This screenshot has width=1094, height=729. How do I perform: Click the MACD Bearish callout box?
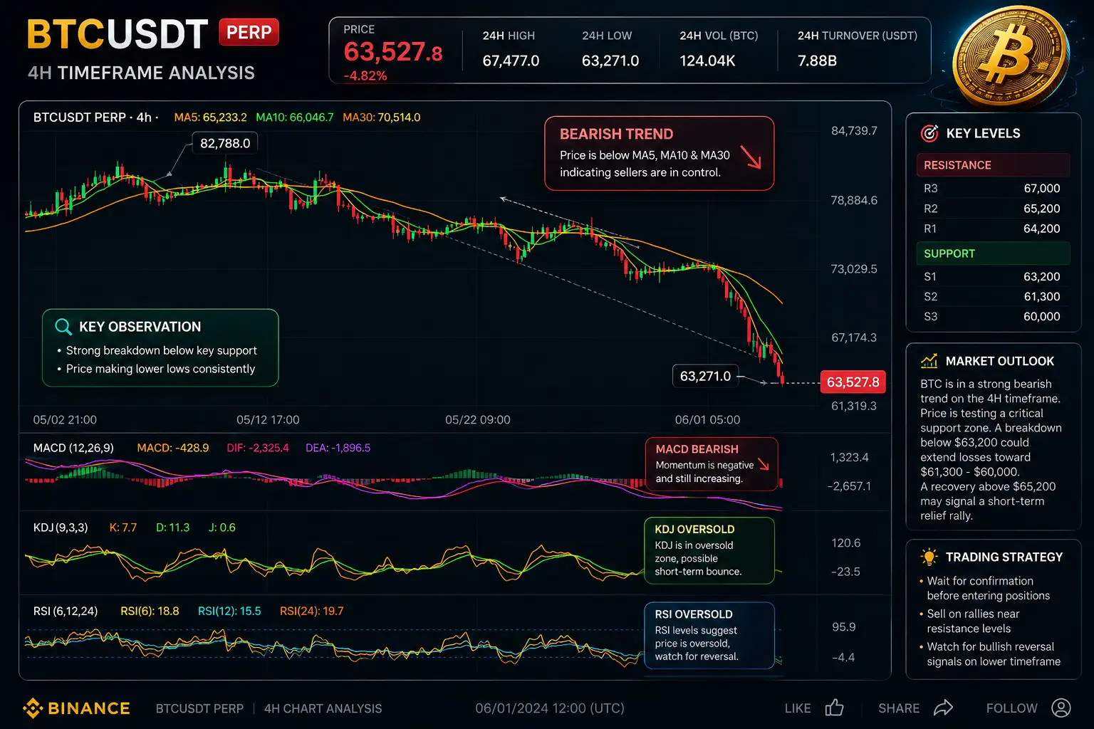coord(712,464)
